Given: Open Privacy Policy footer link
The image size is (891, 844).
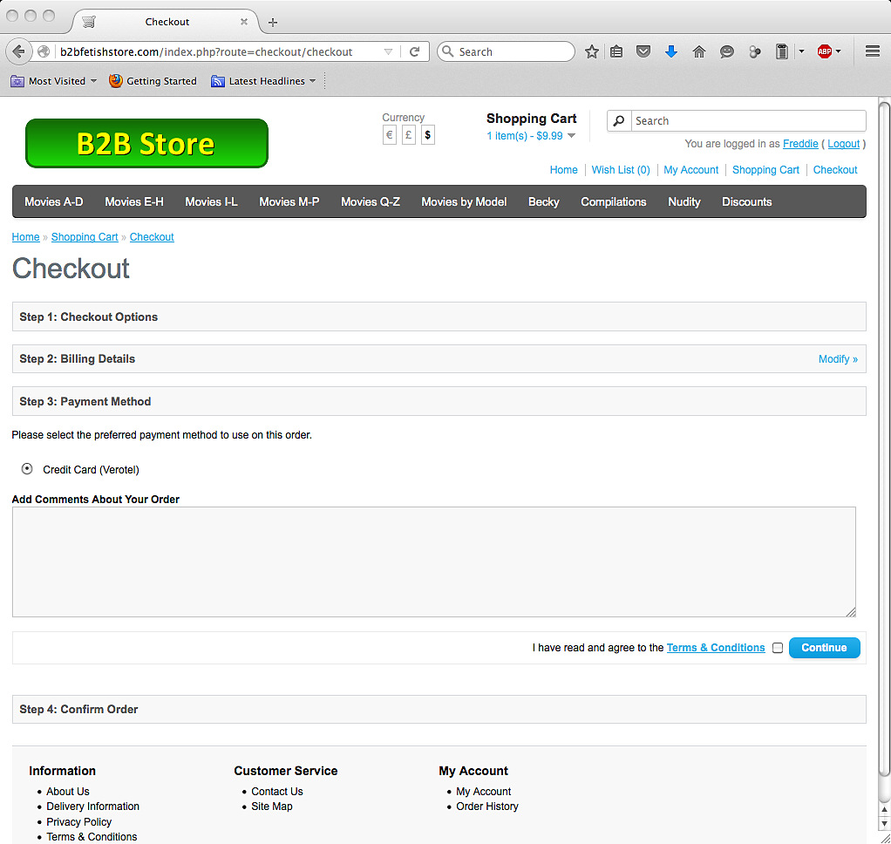Looking at the screenshot, I should tap(79, 822).
